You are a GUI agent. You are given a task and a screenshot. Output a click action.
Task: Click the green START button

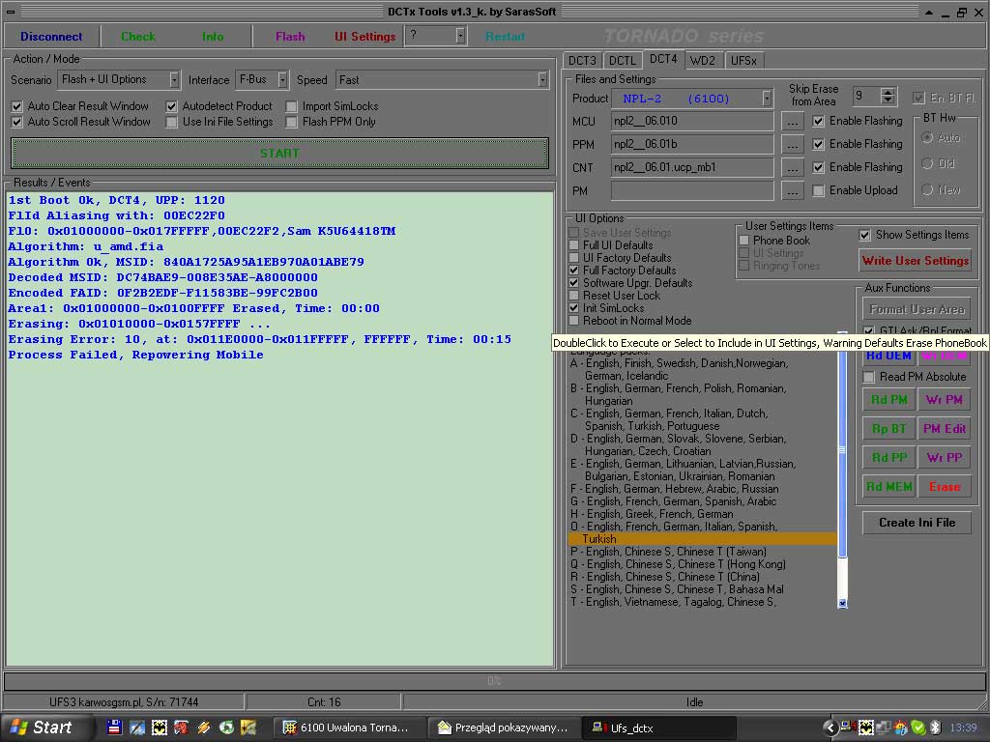point(279,154)
